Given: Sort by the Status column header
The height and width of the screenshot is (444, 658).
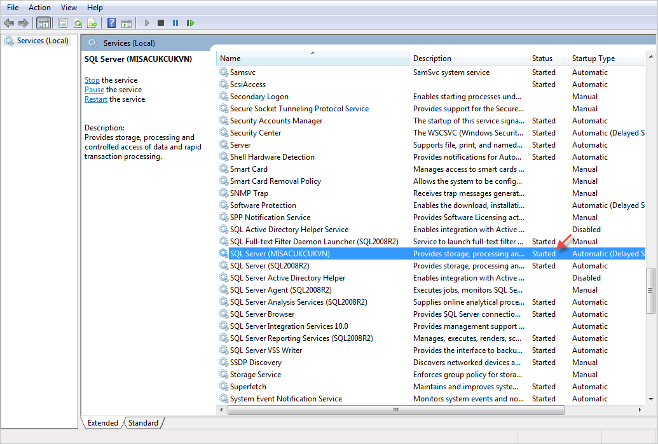Looking at the screenshot, I should (548, 59).
